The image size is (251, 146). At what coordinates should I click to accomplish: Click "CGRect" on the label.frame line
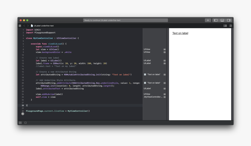point(57,63)
